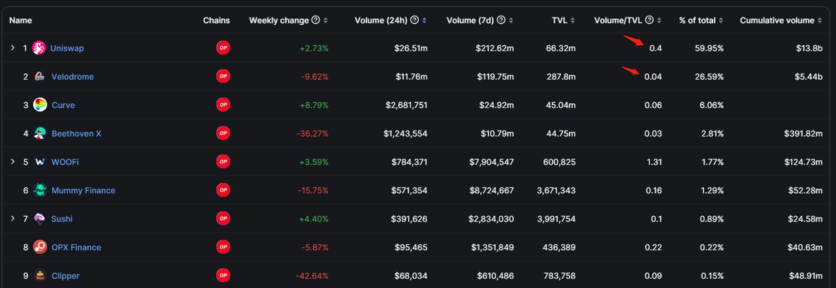The height and width of the screenshot is (288, 836).
Task: Click the help icon beside Volume/TVL
Action: point(649,20)
